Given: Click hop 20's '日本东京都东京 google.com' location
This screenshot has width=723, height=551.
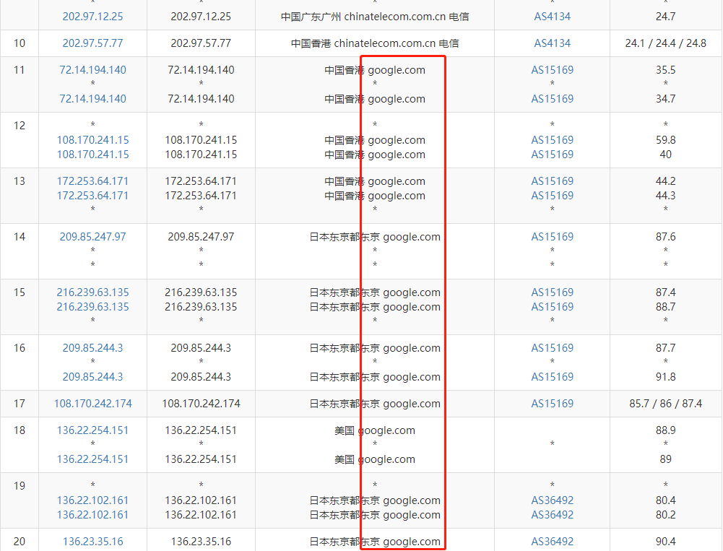Looking at the screenshot, I should click(x=375, y=542).
